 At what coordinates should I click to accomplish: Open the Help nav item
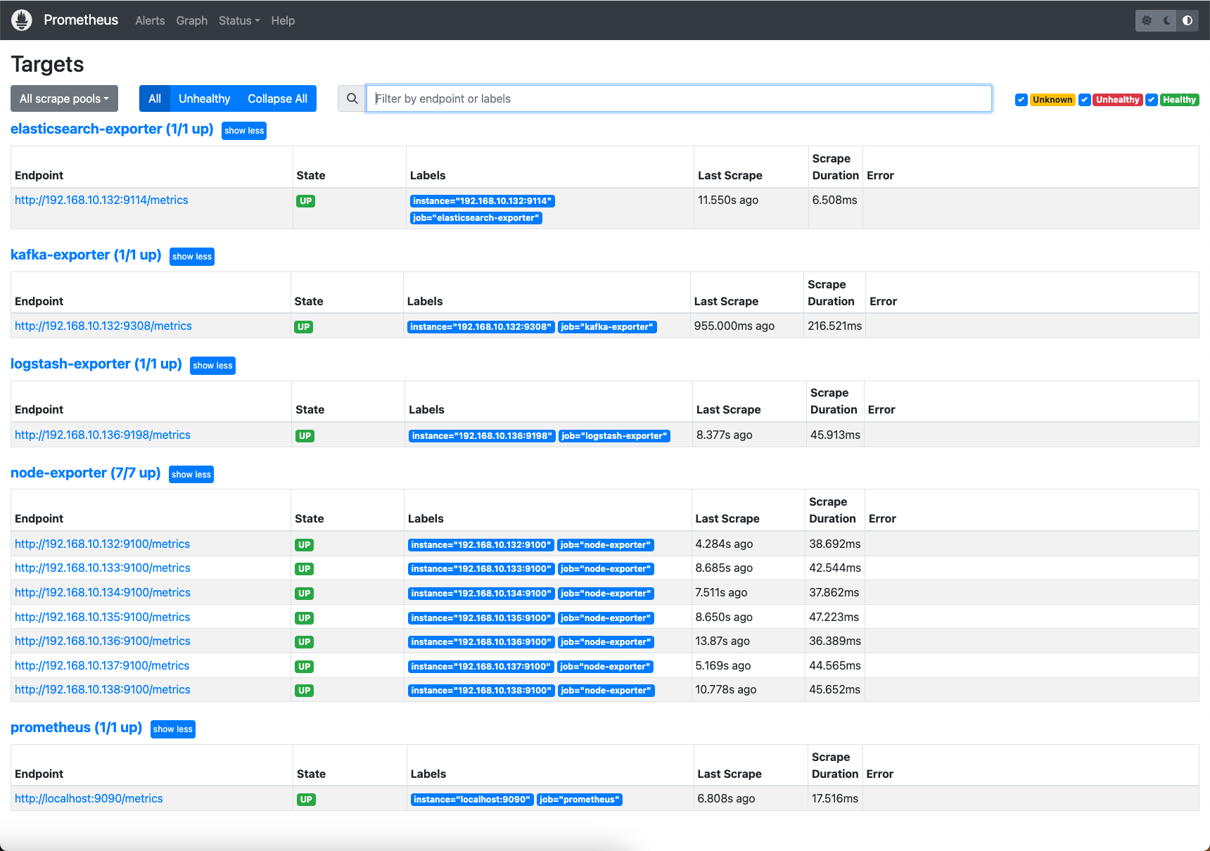283,20
